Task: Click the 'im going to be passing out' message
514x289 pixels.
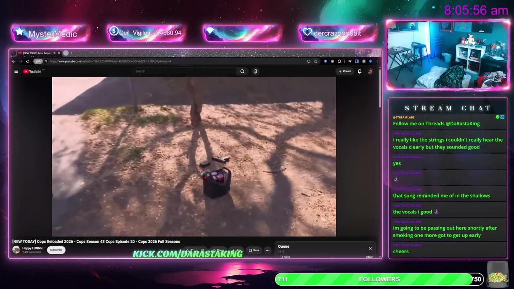Action: [445, 232]
